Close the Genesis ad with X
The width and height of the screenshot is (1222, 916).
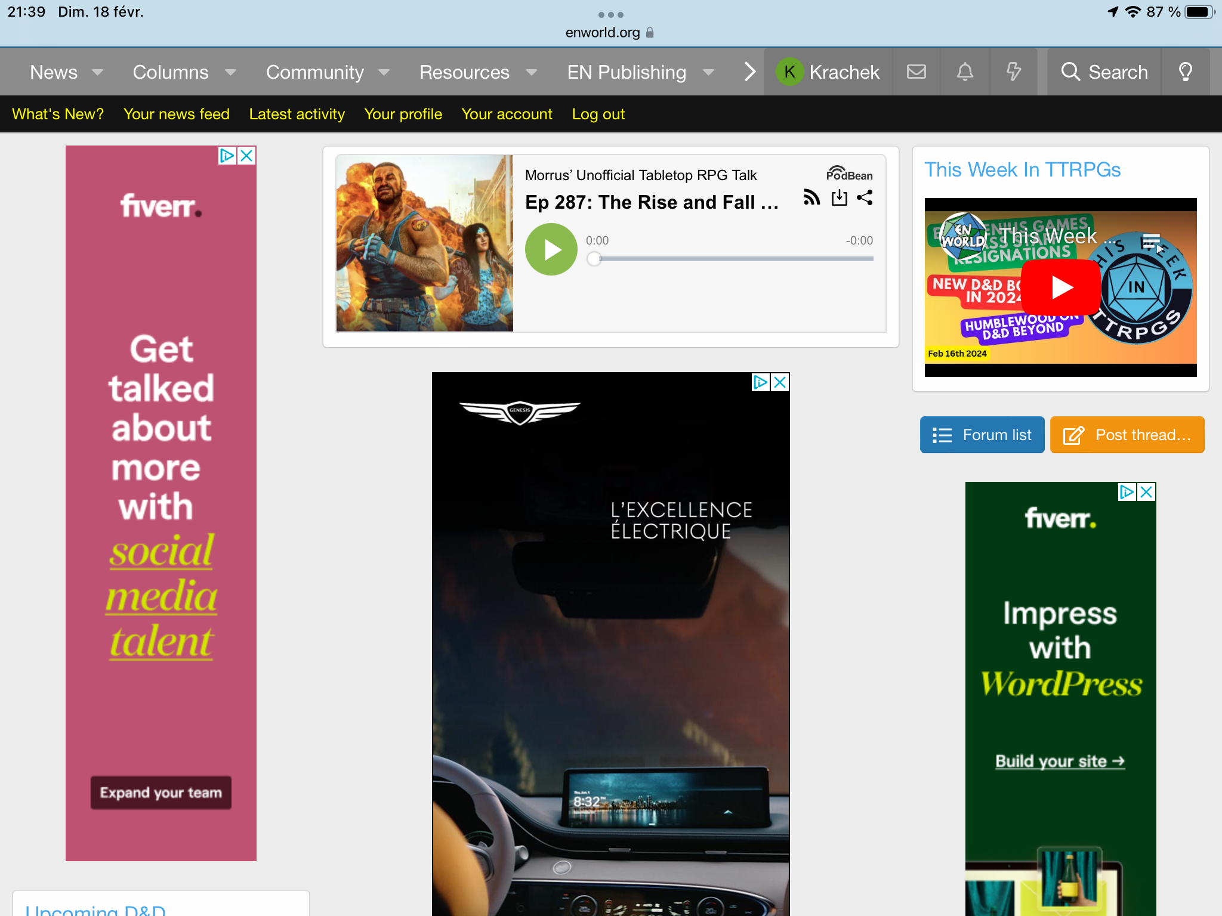[780, 382]
